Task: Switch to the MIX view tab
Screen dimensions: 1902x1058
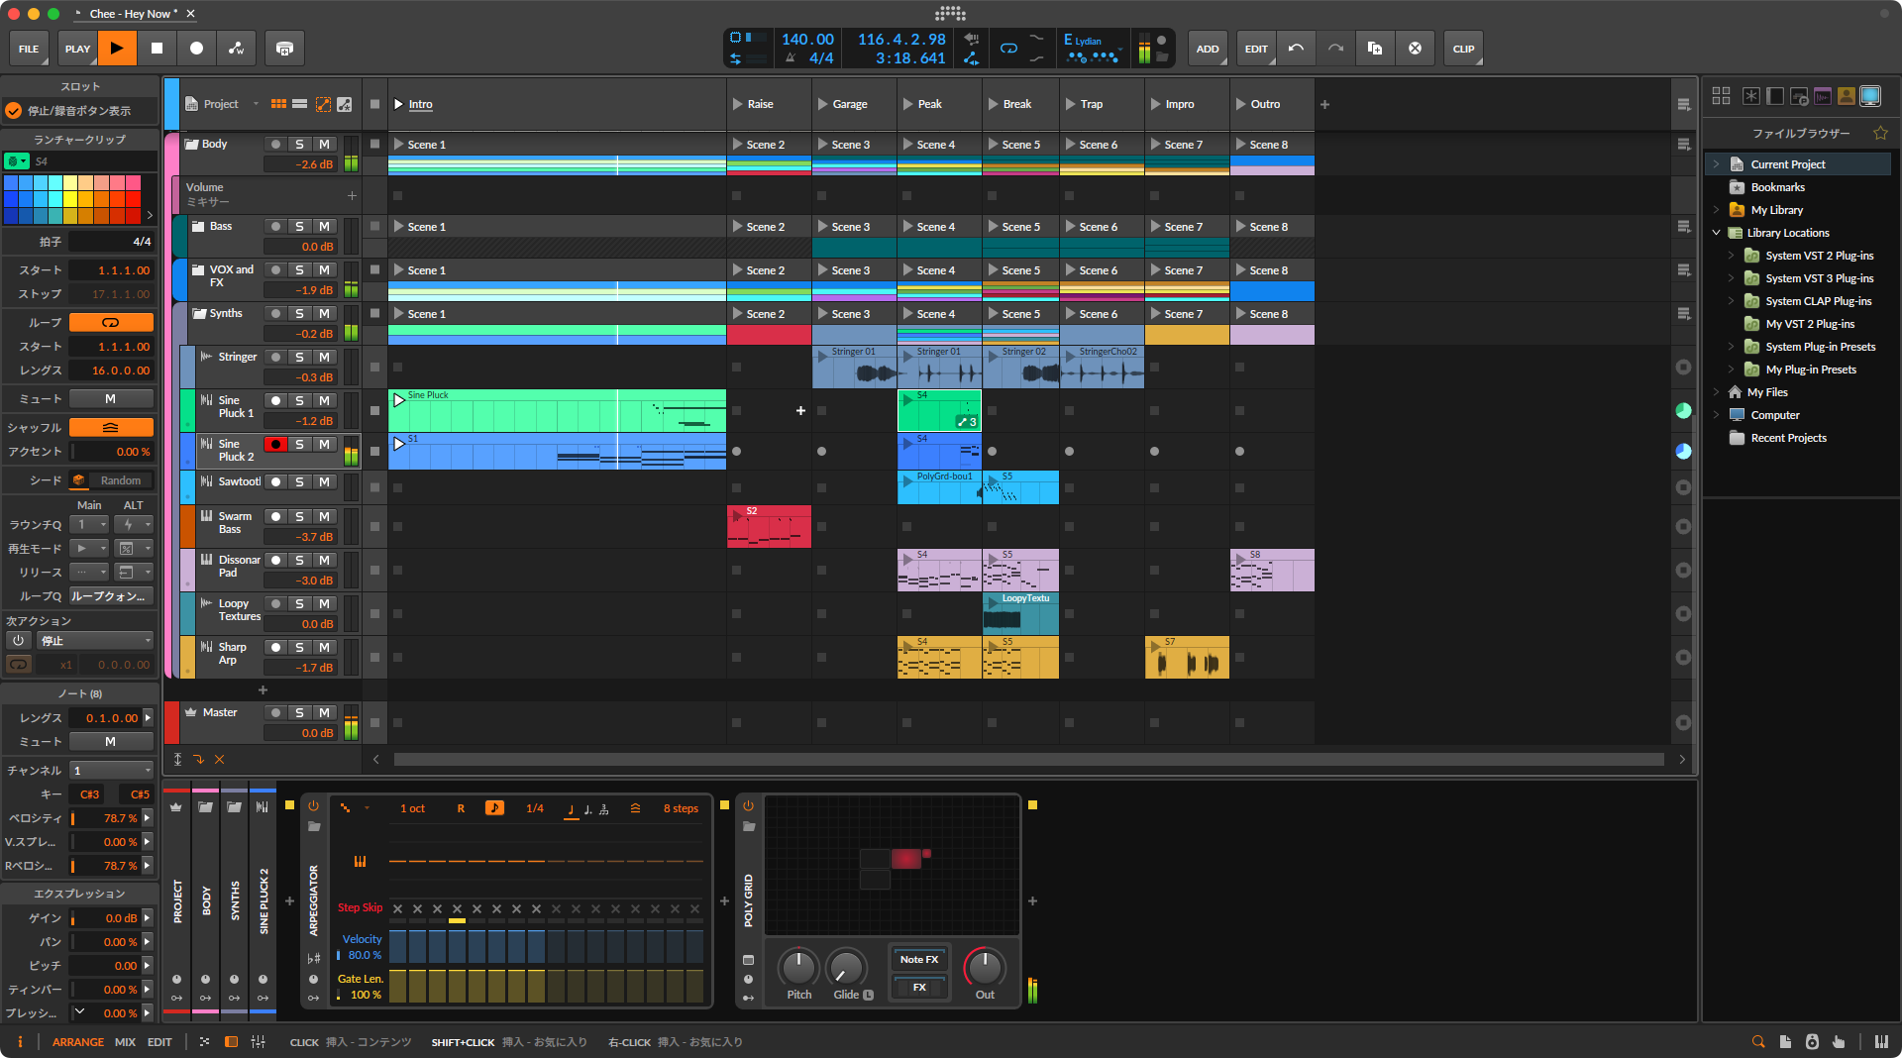Action: (125, 1041)
